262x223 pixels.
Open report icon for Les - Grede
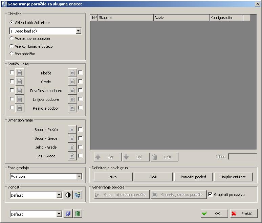click(72, 156)
